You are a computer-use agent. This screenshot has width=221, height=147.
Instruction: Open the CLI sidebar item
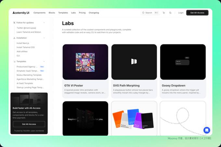click(x=18, y=56)
